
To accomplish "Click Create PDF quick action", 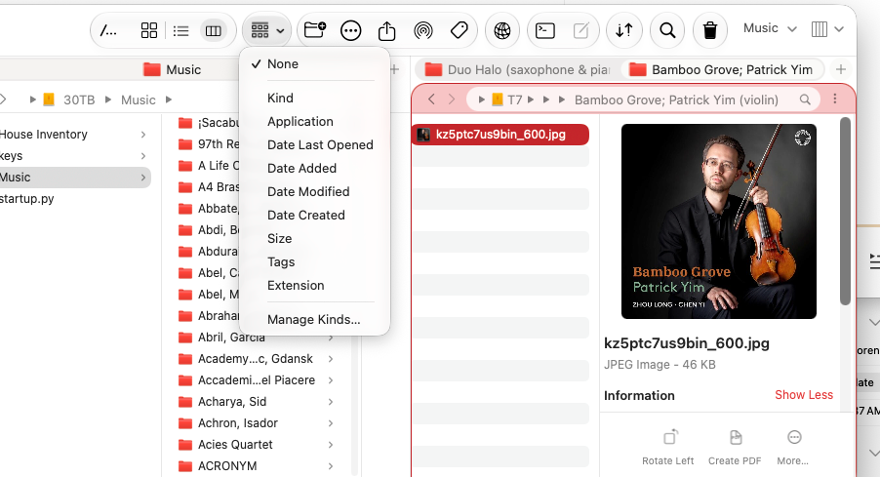I will click(x=735, y=448).
